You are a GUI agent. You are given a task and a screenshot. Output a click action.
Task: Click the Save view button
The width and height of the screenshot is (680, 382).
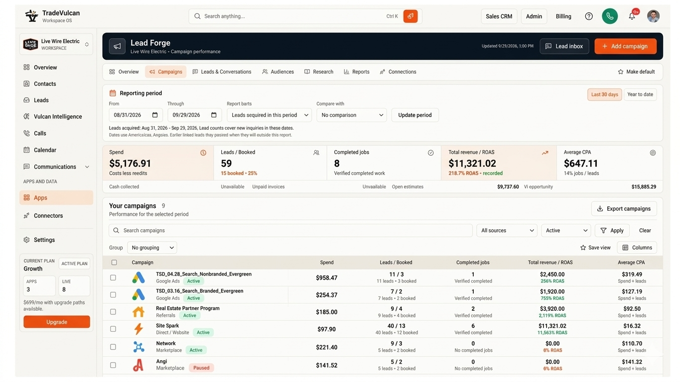pyautogui.click(x=595, y=248)
